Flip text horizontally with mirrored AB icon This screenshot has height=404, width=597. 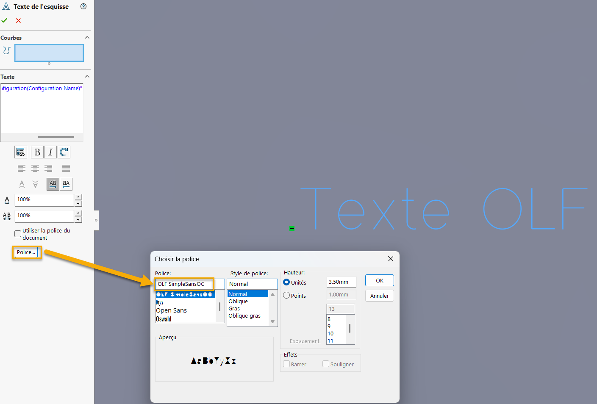pyautogui.click(x=66, y=184)
